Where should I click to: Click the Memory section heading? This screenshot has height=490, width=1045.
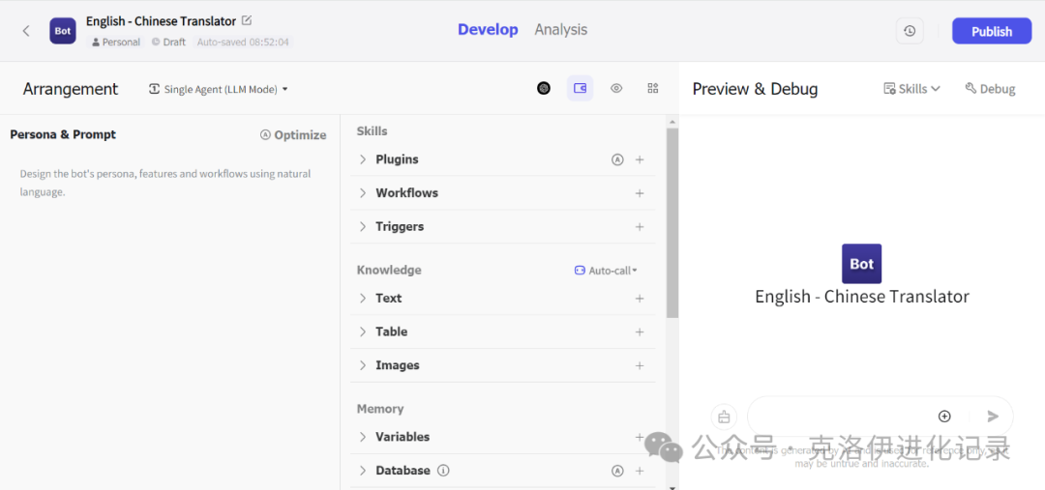click(380, 409)
